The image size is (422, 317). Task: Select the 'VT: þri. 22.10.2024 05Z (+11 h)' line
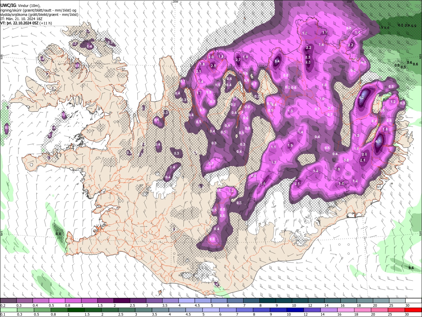click(26, 23)
